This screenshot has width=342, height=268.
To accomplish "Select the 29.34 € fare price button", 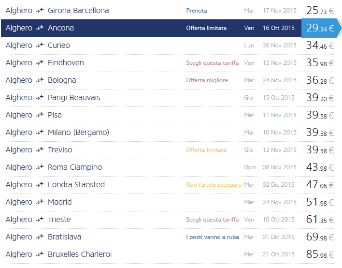I will pos(320,28).
